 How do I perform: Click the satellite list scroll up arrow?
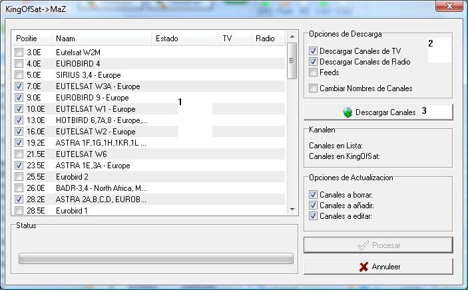coord(292,37)
